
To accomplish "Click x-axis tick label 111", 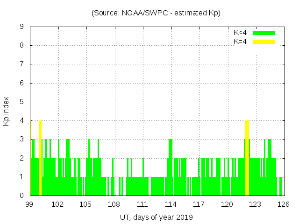I will click(142, 204).
